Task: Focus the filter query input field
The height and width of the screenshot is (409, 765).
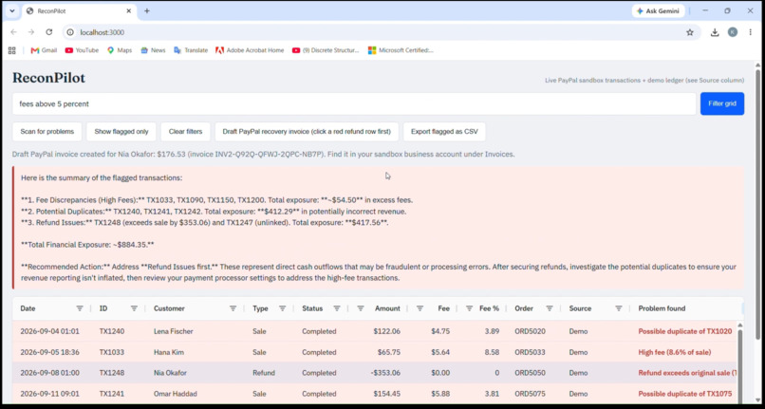Action: pos(354,103)
